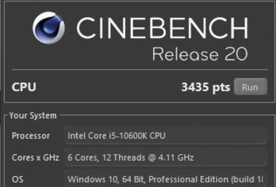Click the 6 Cores text in field
This screenshot has width=276, height=187.
coord(81,157)
